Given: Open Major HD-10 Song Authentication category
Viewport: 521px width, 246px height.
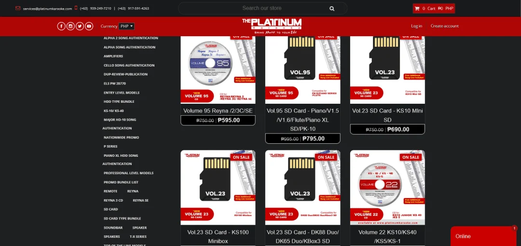Looking at the screenshot, I should point(119,124).
